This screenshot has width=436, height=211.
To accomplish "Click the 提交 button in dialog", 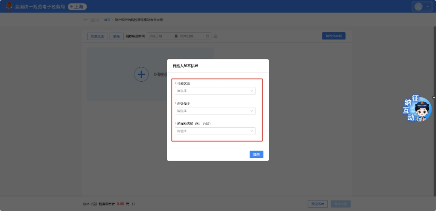I will tap(256, 154).
